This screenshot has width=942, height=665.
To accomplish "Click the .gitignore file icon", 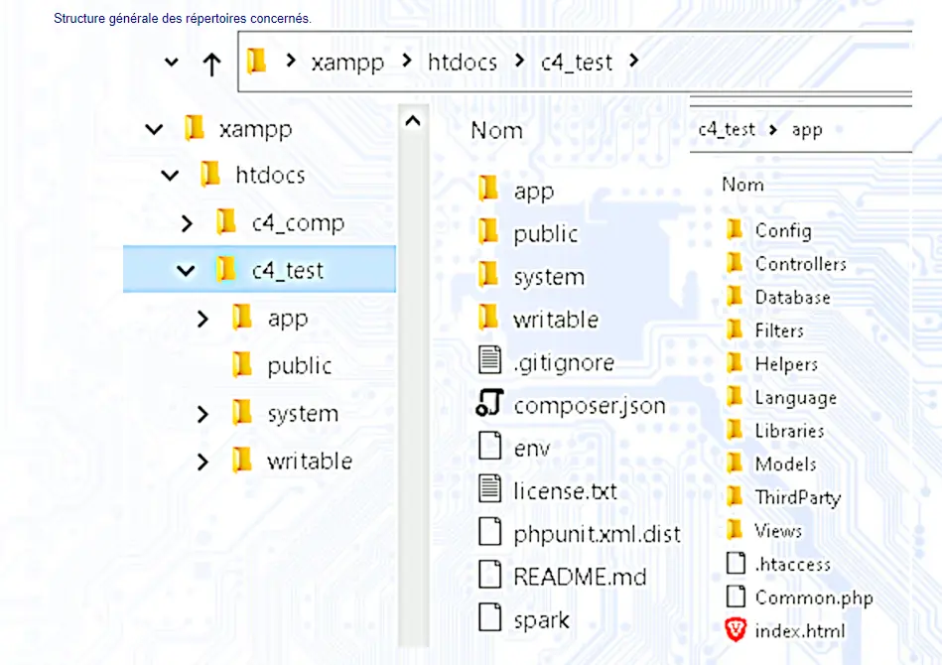I will click(x=489, y=360).
